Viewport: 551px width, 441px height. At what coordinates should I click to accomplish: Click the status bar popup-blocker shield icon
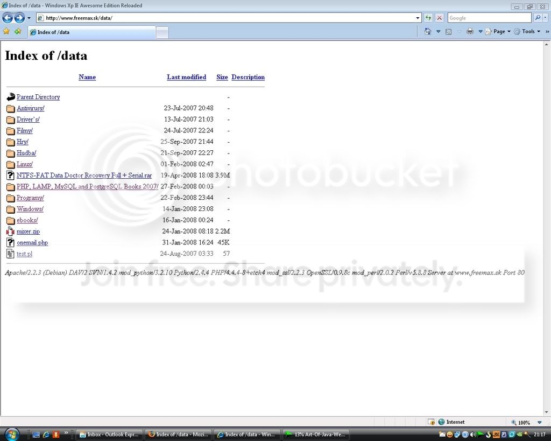431,422
